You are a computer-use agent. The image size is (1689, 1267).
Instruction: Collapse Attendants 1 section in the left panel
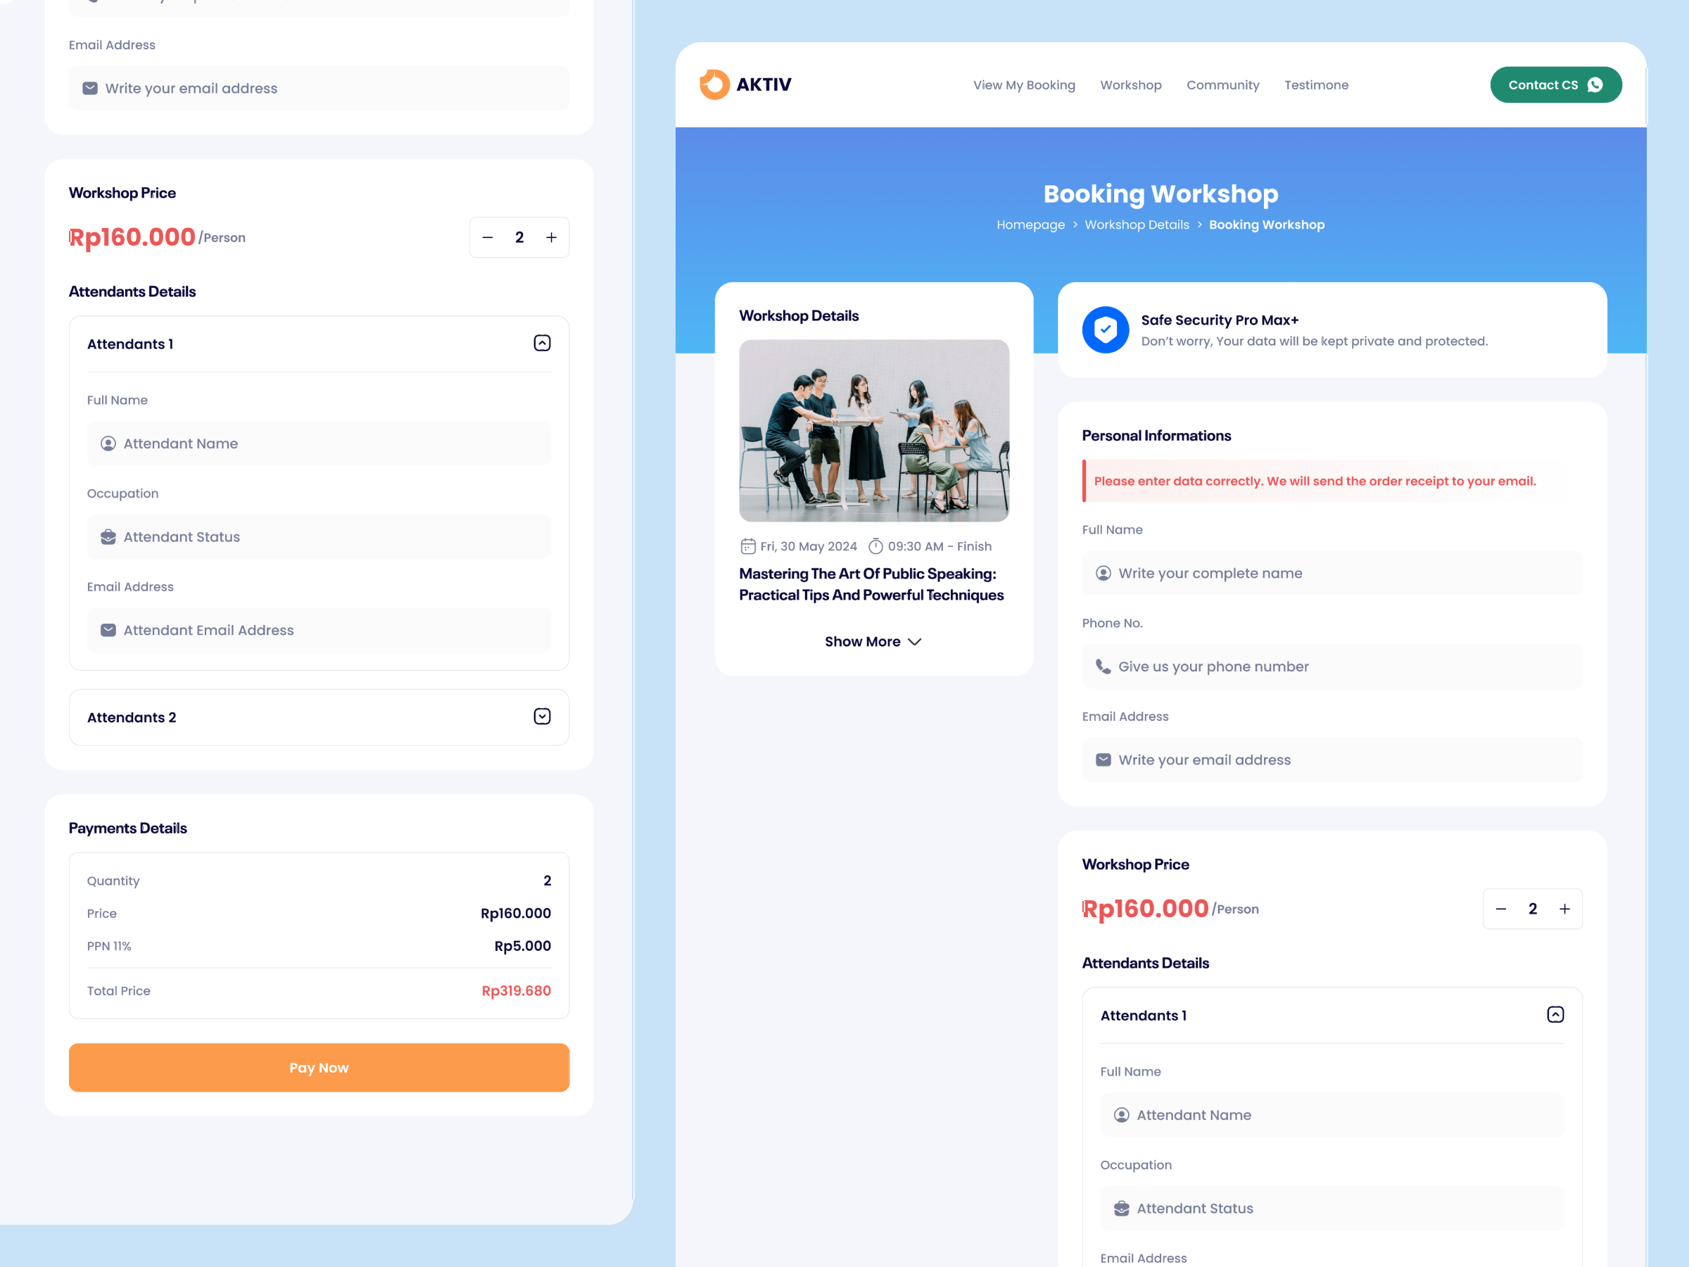[542, 343]
